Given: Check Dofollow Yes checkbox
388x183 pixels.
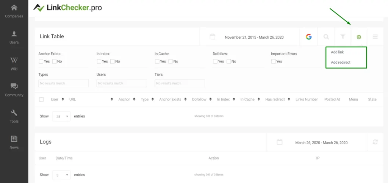Looking at the screenshot, I should tap(215, 61).
